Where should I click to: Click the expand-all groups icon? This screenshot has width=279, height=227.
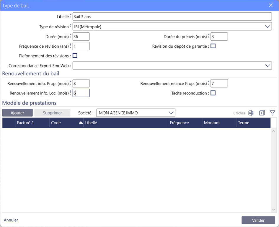[x=262, y=113]
